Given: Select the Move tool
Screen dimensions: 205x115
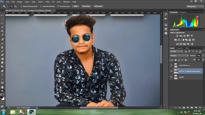Looking at the screenshot, I should click(x=2, y=15).
